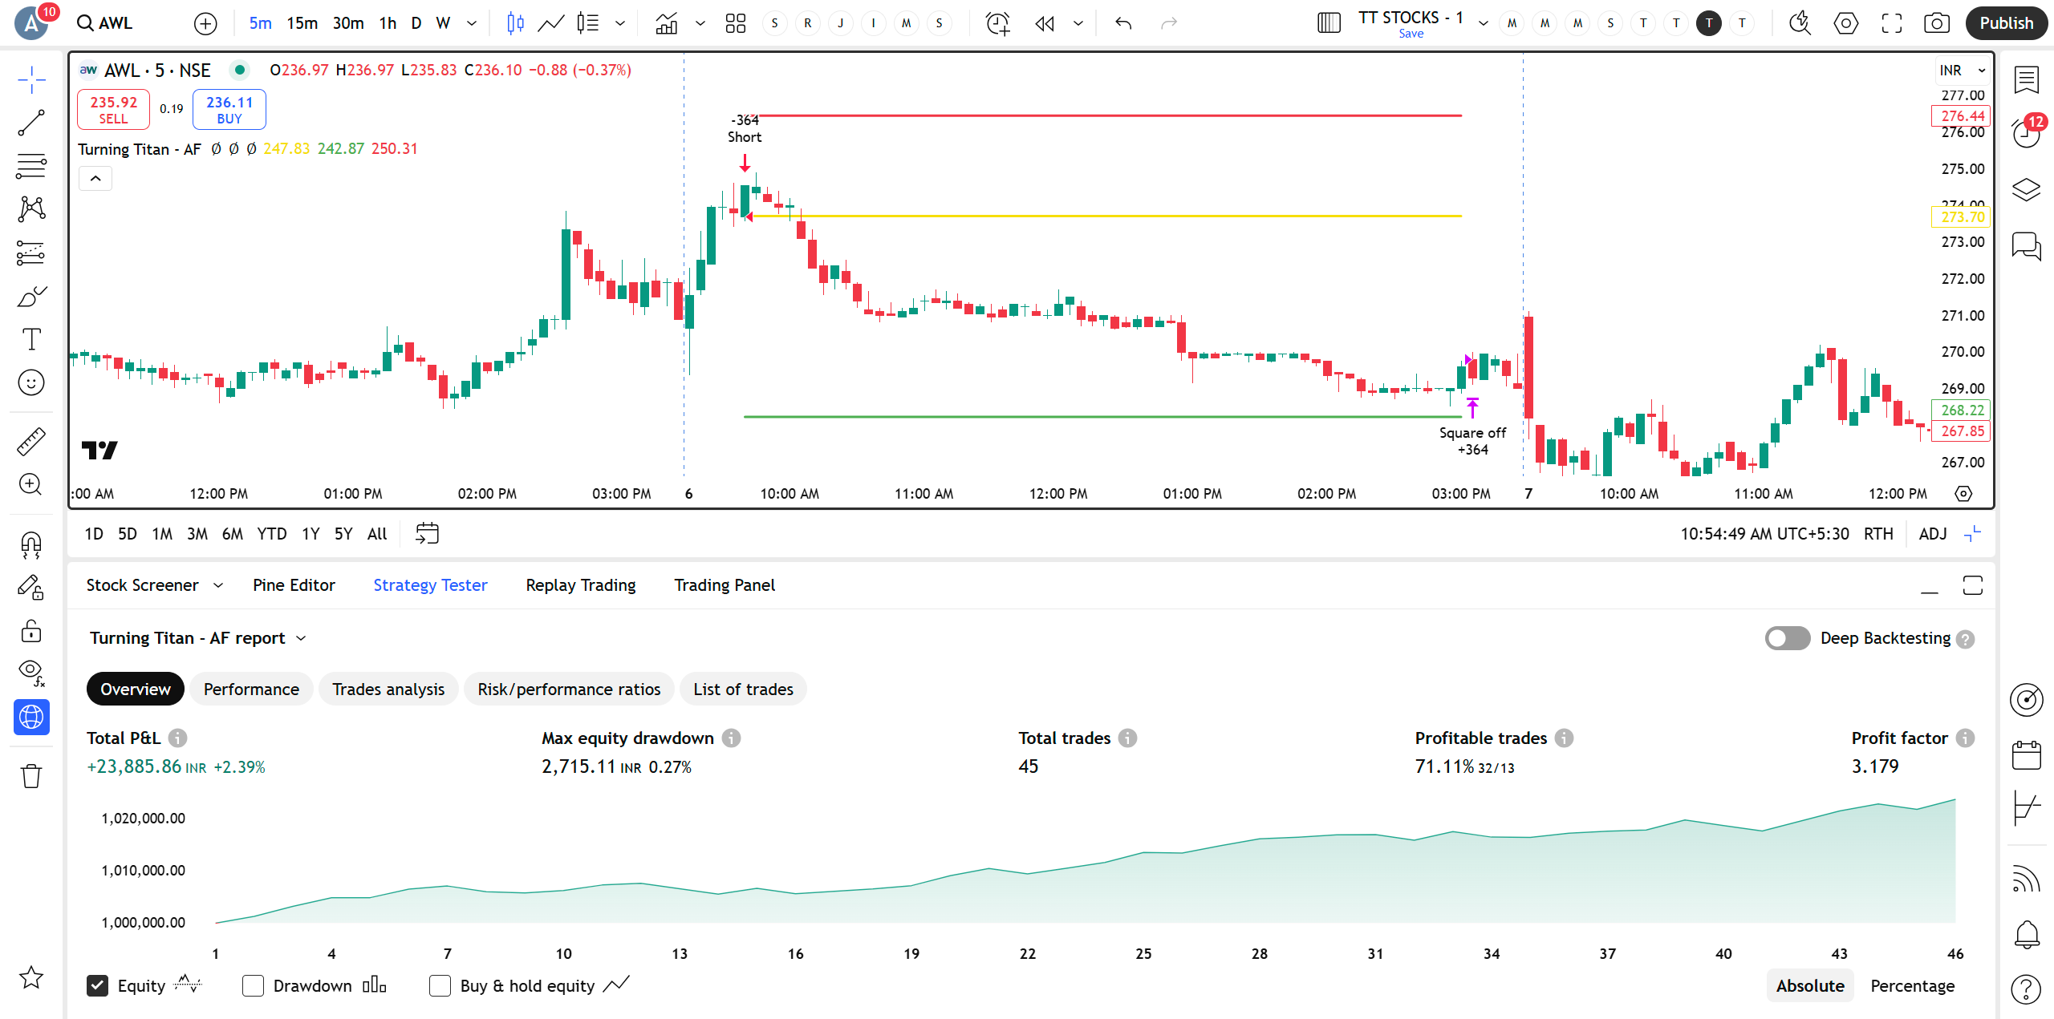
Task: Collapse the indicator legend chevron
Action: click(95, 178)
